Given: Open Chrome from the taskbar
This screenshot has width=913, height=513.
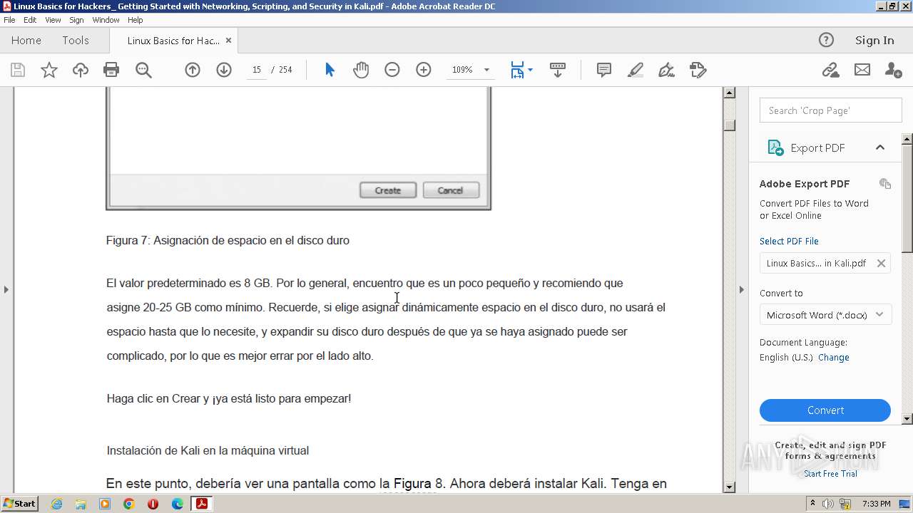Looking at the screenshot, I should pos(129,504).
